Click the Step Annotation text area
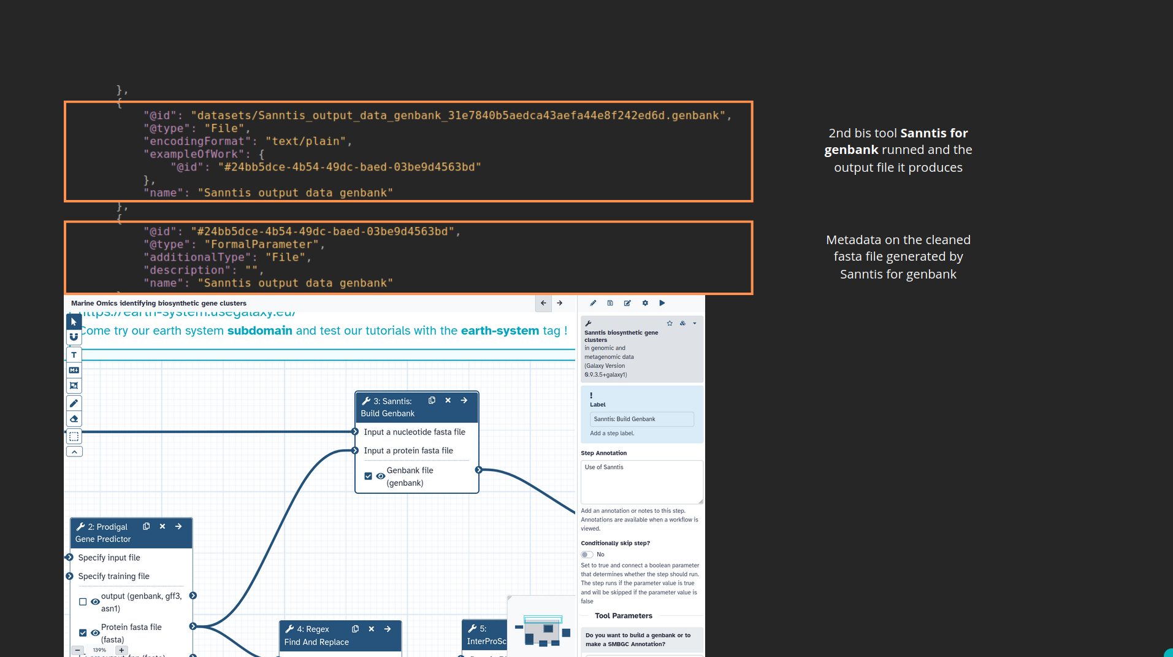 tap(642, 482)
